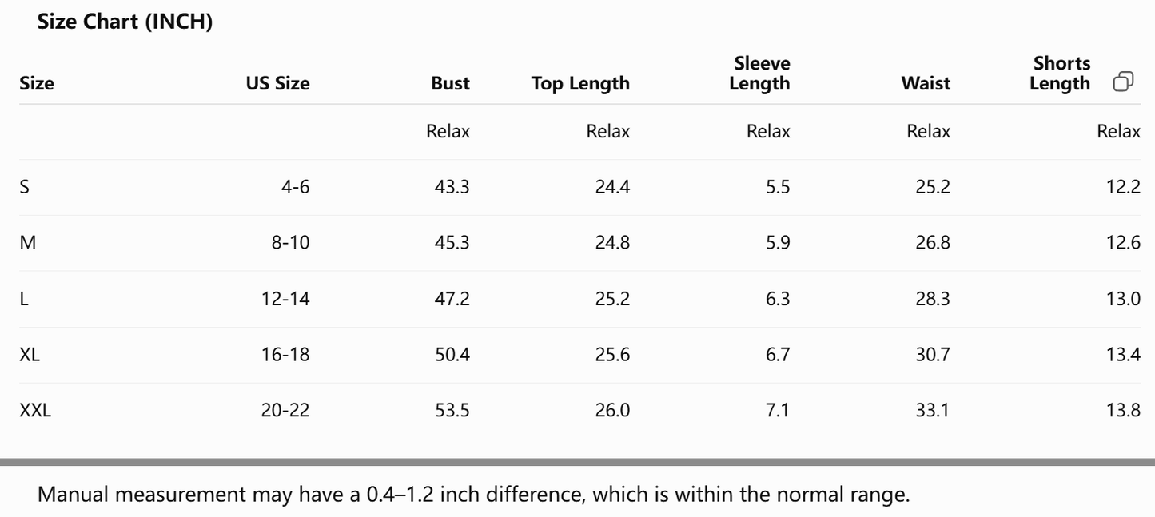Image resolution: width=1155 pixels, height=517 pixels.
Task: Click the 25.6 top length cell
Action: coord(612,355)
